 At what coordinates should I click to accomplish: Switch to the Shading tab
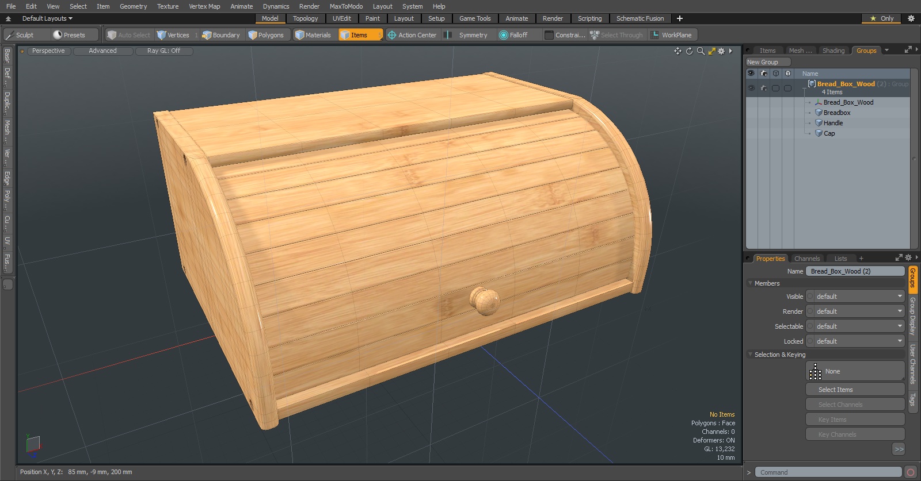coord(833,51)
